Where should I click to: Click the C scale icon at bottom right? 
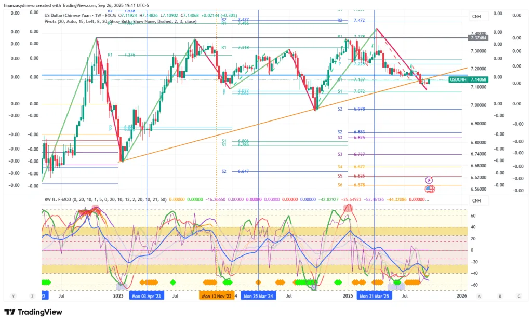tap(518, 296)
